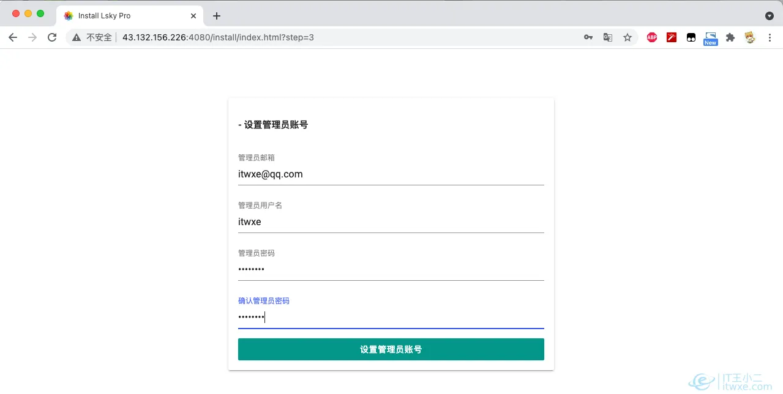Open the Chrome extensions puzzle piece
Screen dimensions: 783x394
click(730, 37)
